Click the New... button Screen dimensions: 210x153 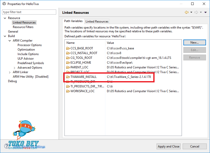point(195,43)
